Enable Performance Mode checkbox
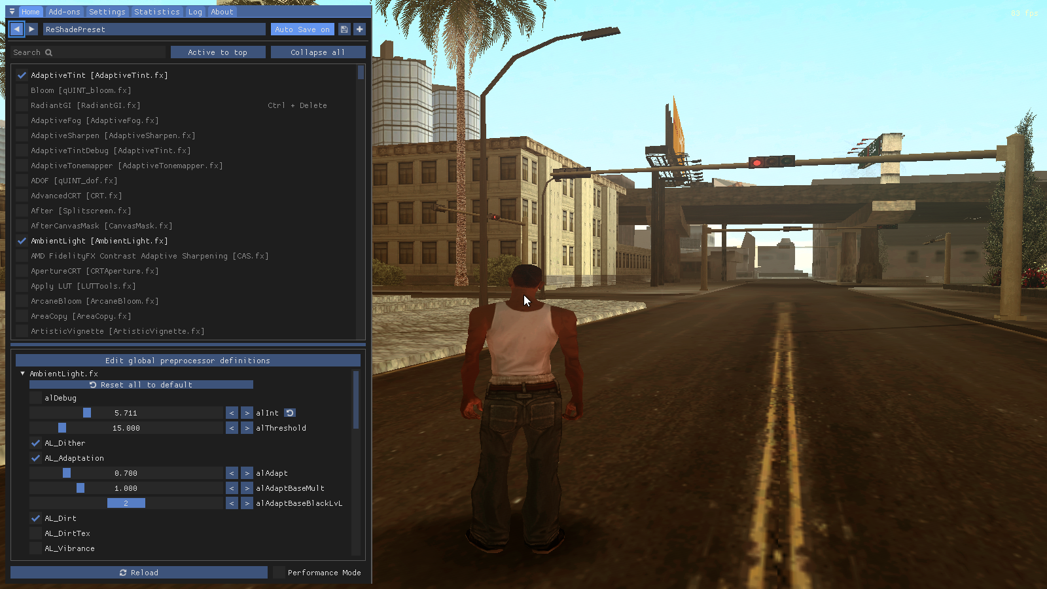Screen dimensions: 1047x589 pyautogui.click(x=279, y=573)
